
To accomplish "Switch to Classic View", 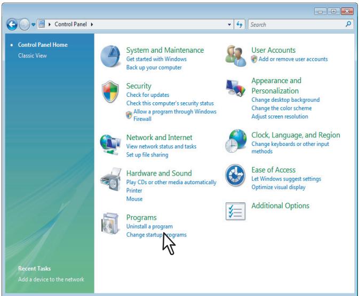I will [33, 55].
